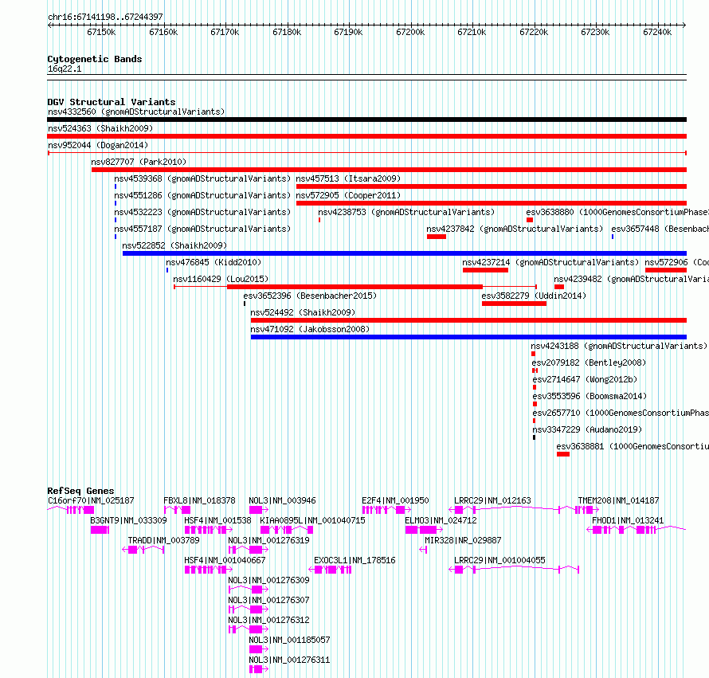Click NOL3|NM_001276309 gene label

(268, 580)
